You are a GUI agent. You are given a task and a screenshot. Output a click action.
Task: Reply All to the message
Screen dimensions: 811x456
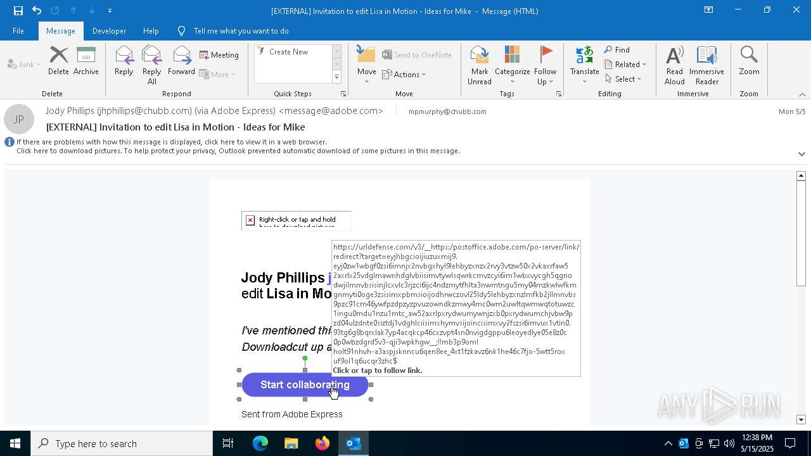click(x=151, y=66)
